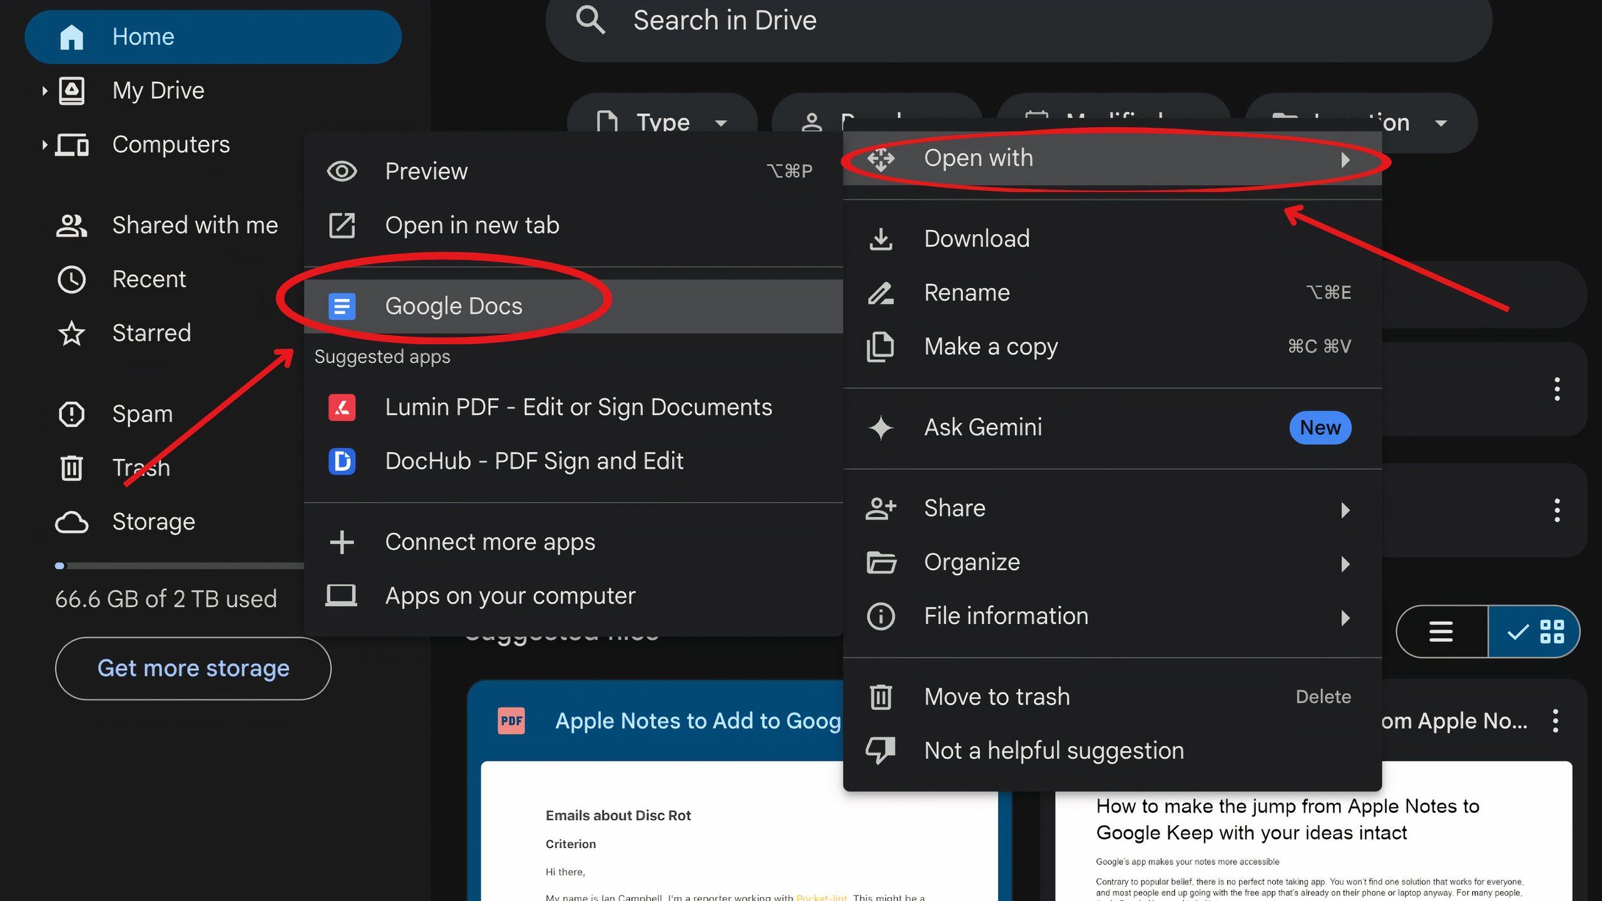Choose Download from context menu
Viewport: 1602px width, 901px height.
[1112, 238]
